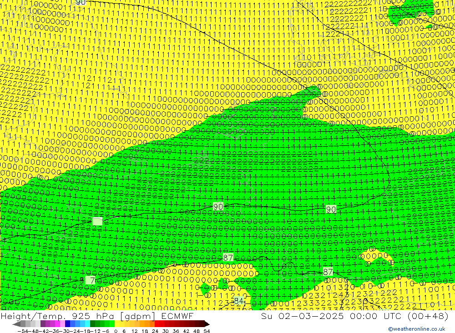This screenshot has width=455, height=333.
Task: Click the bright red swatch above legend value 24
Action: pos(157,323)
